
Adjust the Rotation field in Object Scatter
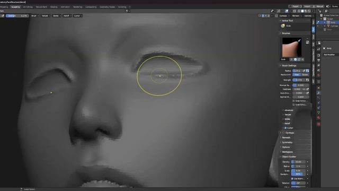click(298, 183)
